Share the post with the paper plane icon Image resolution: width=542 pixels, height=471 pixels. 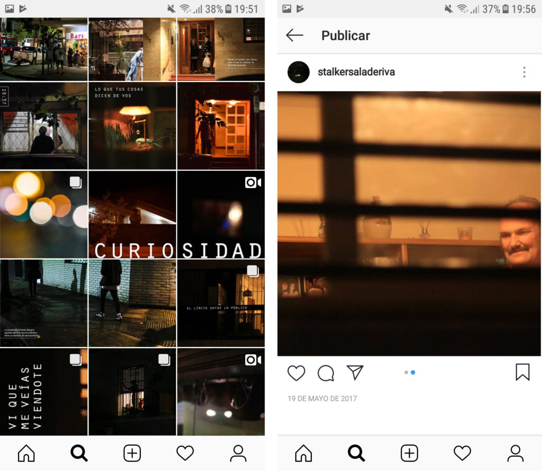tap(355, 372)
